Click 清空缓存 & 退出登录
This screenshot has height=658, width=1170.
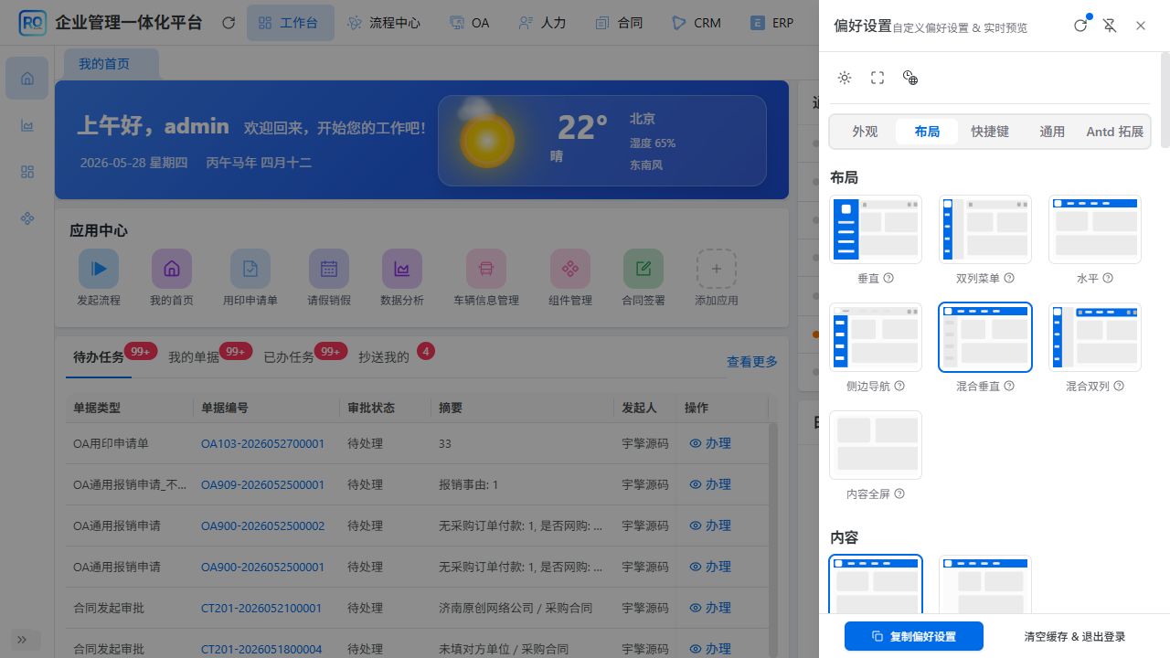pos(1075,636)
